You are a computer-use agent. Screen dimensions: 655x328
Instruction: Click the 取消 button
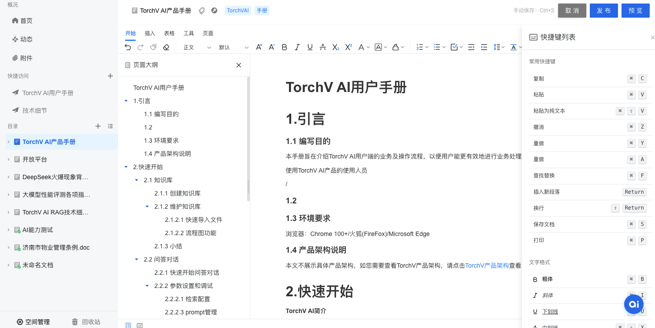click(x=572, y=11)
